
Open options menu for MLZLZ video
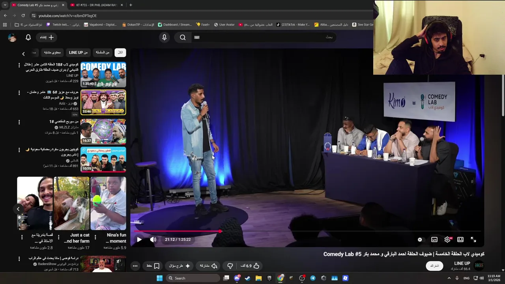click(x=19, y=122)
